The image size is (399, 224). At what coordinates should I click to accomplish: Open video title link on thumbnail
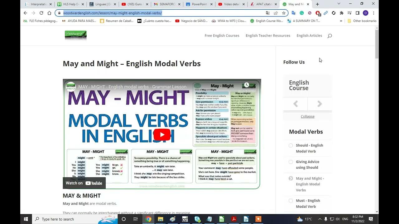(x=132, y=87)
